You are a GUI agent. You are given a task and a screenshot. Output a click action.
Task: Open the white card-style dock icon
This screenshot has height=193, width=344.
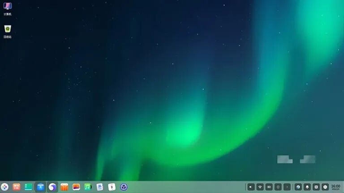pyautogui.click(x=112, y=187)
